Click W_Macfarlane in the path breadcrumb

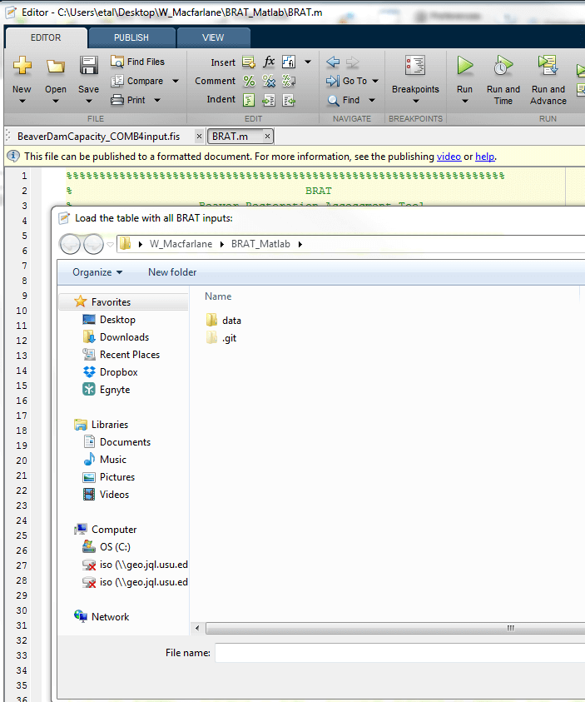pos(181,244)
